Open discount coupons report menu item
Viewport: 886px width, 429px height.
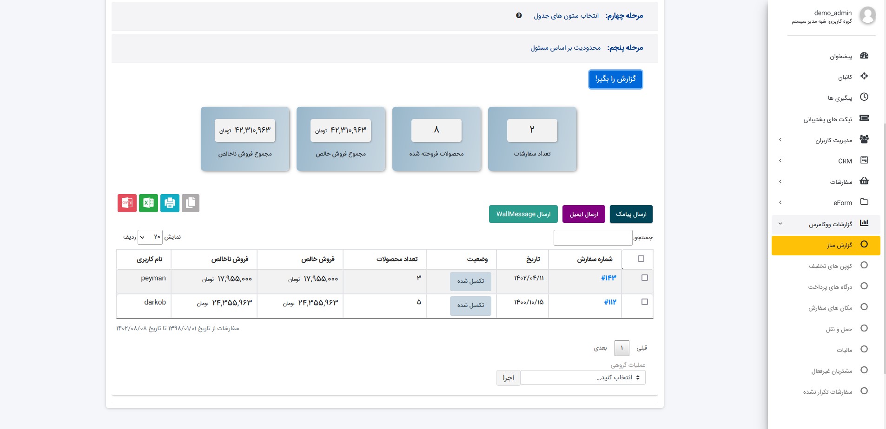(830, 266)
